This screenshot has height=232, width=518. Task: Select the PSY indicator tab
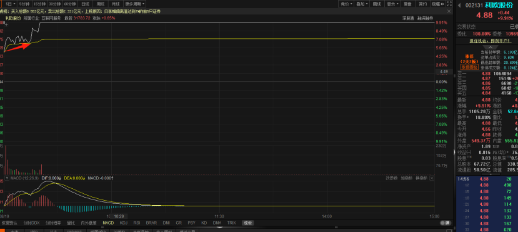click(x=191, y=223)
